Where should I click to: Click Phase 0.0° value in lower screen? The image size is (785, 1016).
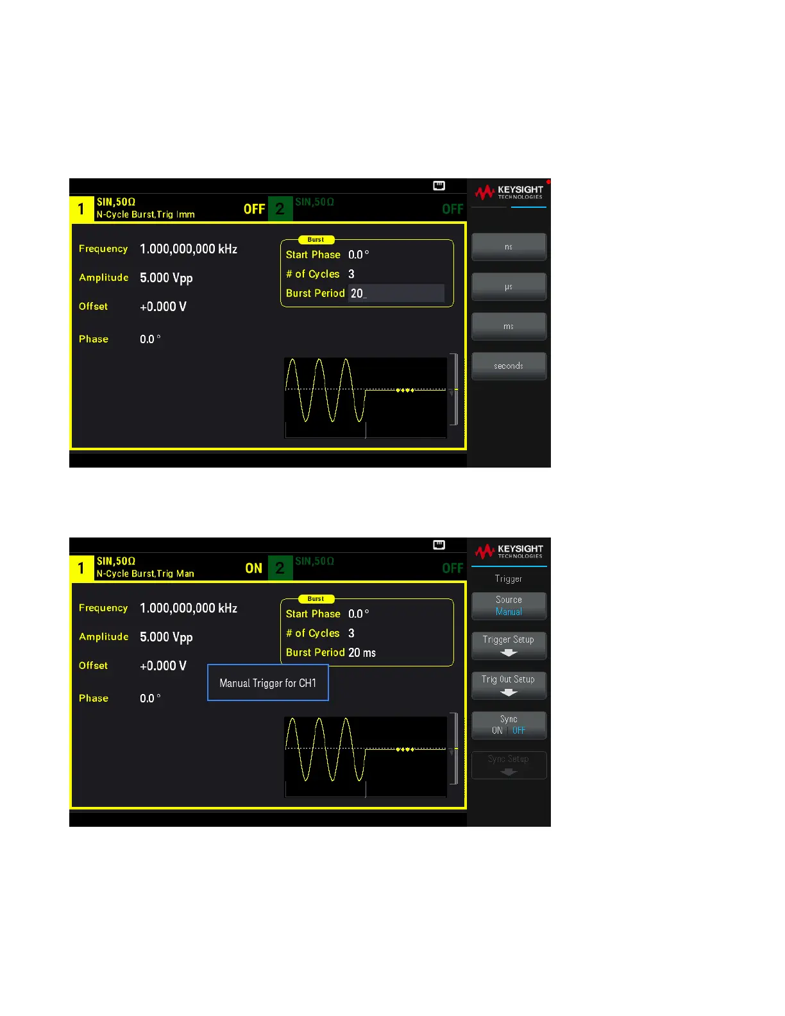coord(150,698)
